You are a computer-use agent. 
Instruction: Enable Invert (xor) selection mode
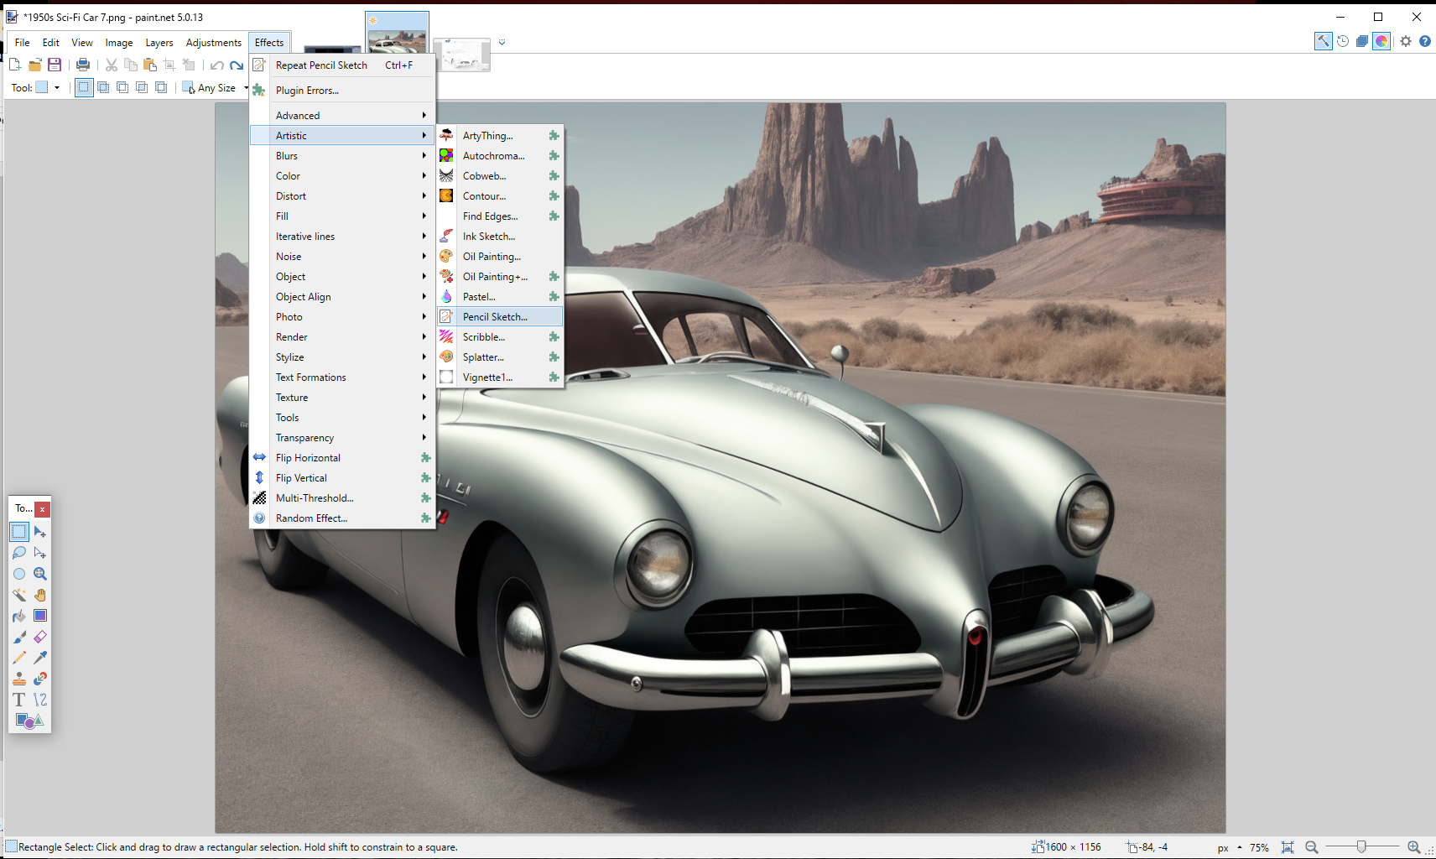click(x=161, y=87)
